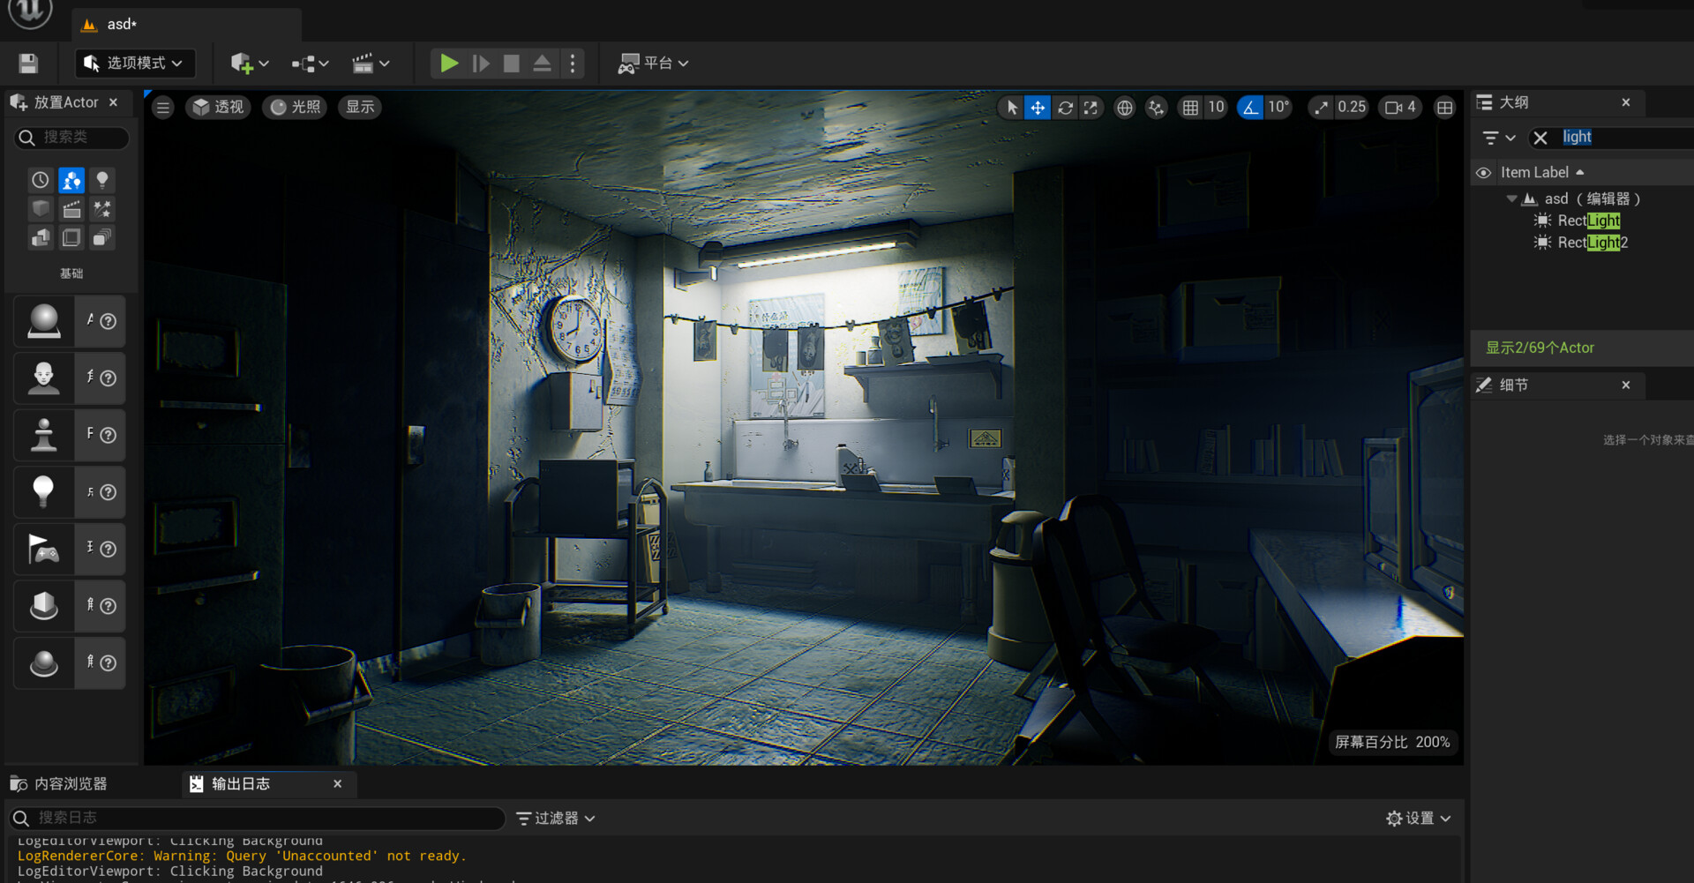Click the Save Current Level icon

pos(27,63)
